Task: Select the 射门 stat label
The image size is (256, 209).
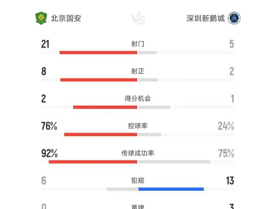Action: click(x=138, y=44)
